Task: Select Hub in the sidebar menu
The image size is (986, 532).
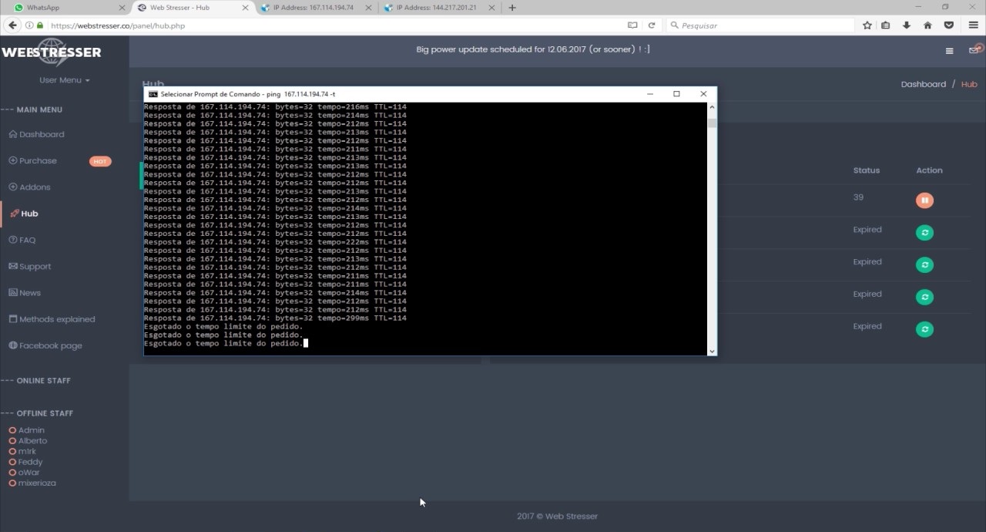Action: pos(24,214)
